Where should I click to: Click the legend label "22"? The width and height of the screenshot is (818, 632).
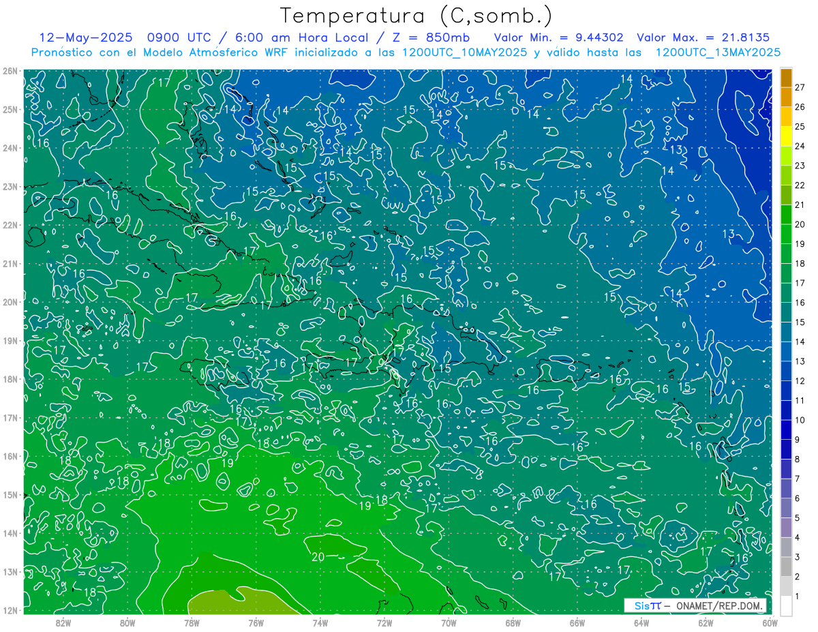click(800, 185)
